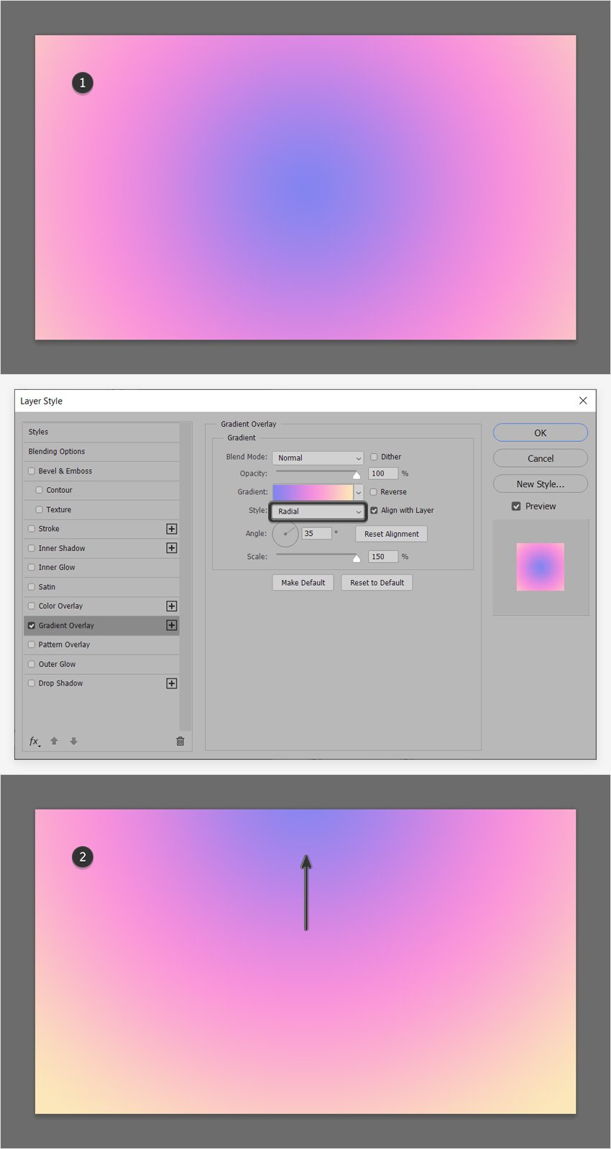
Task: Click the gradient color preview swatch
Action: (x=313, y=493)
